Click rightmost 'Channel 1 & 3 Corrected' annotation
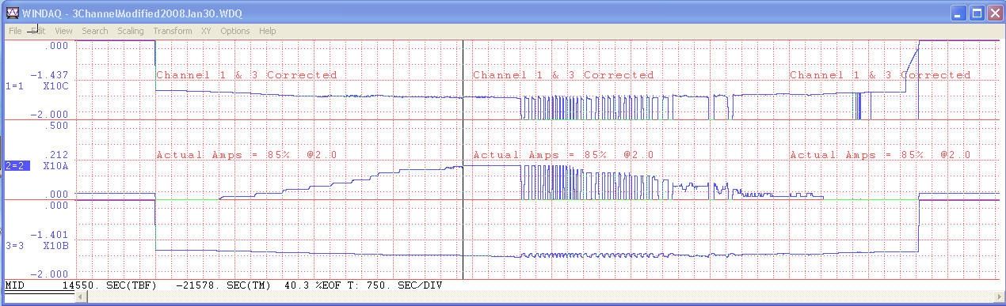The width and height of the screenshot is (1006, 306). [x=880, y=75]
